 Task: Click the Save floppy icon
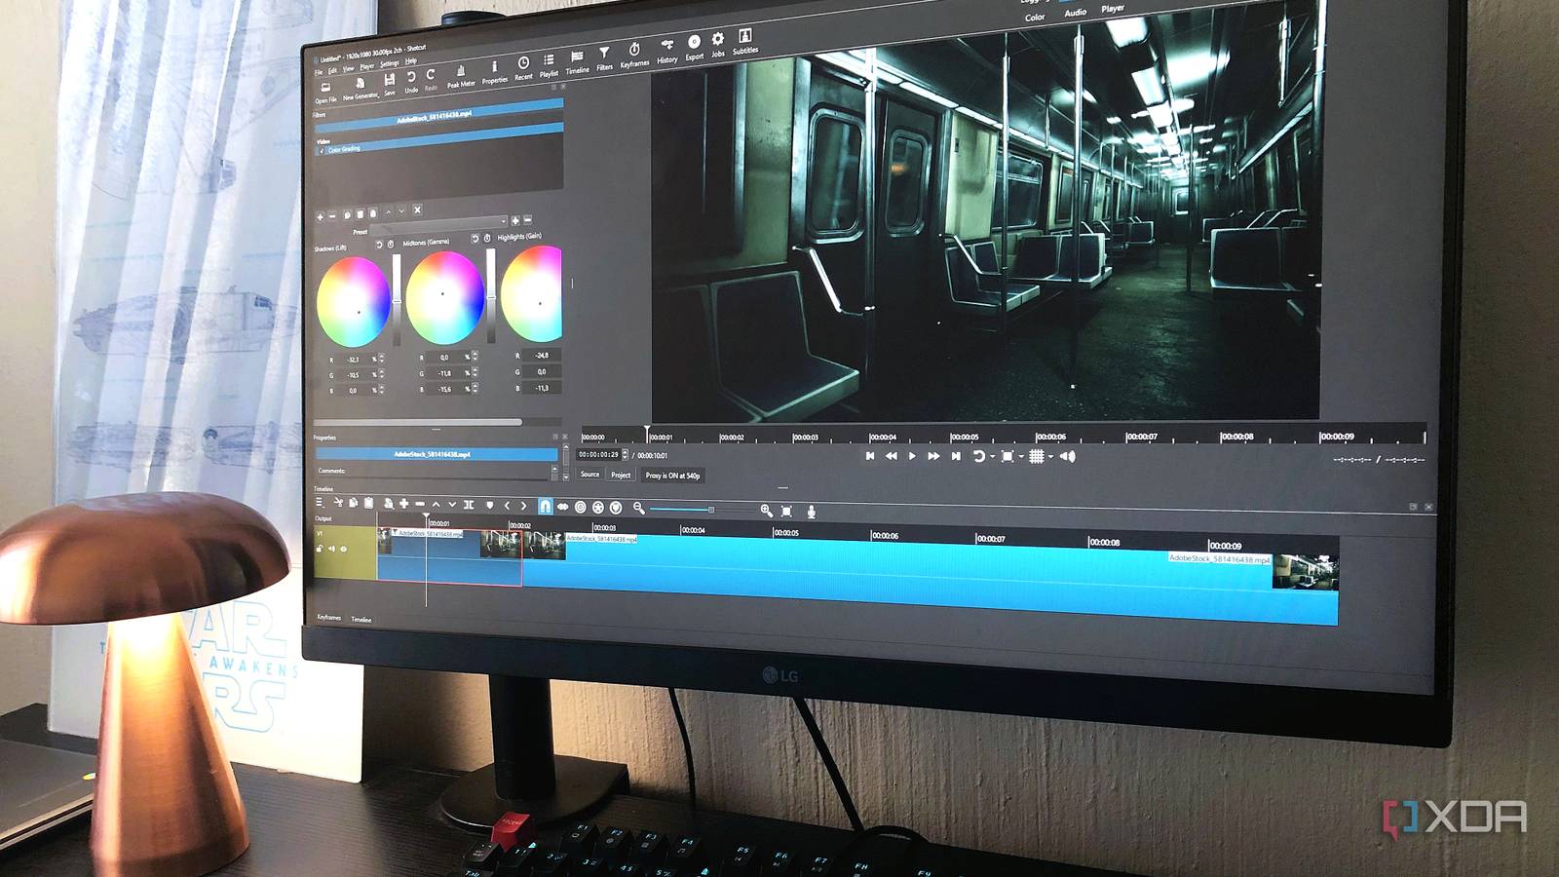[x=390, y=82]
